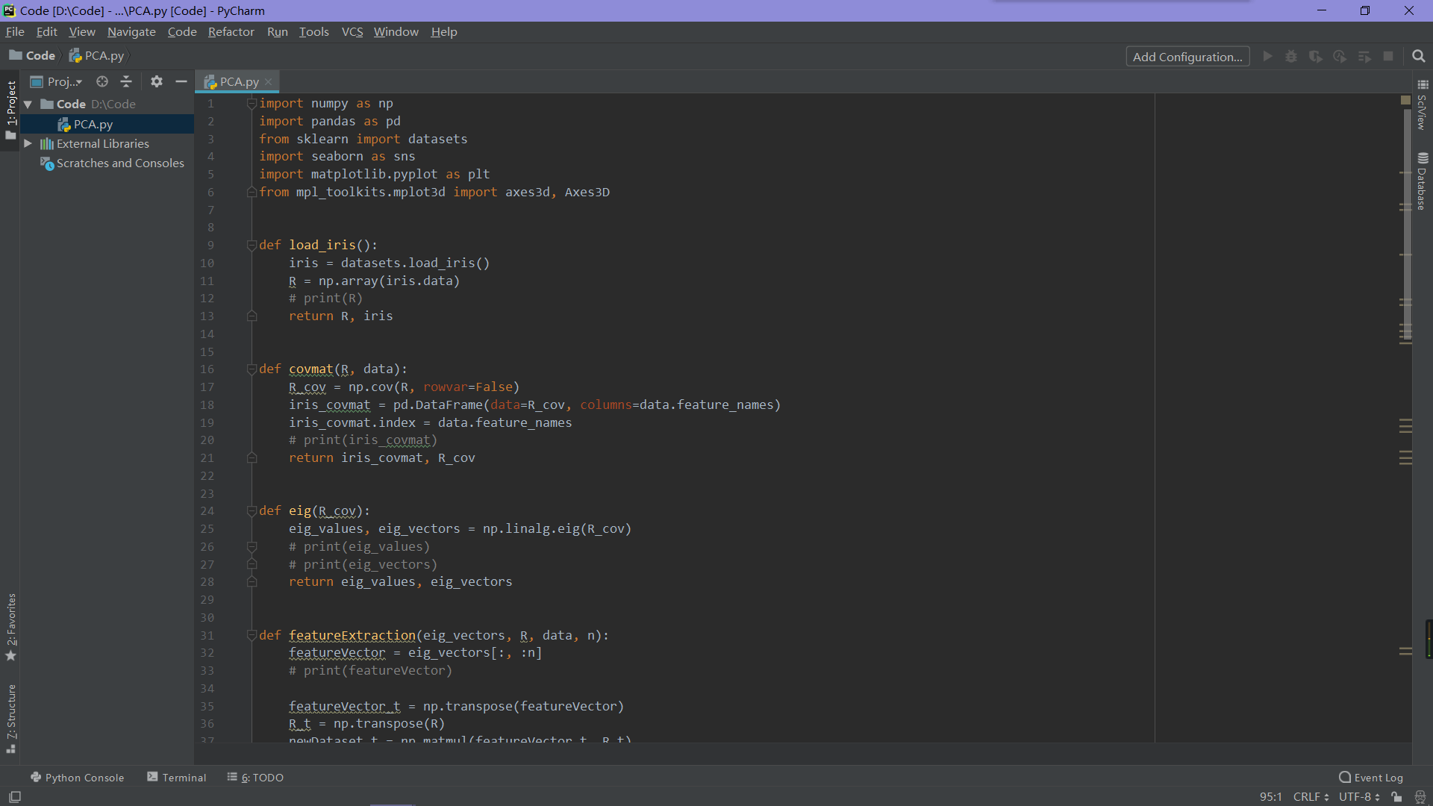
Task: Click the Run play icon in toolbar
Action: click(x=1267, y=57)
